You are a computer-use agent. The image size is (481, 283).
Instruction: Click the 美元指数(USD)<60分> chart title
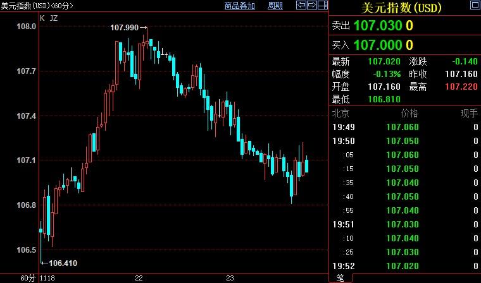coord(37,6)
